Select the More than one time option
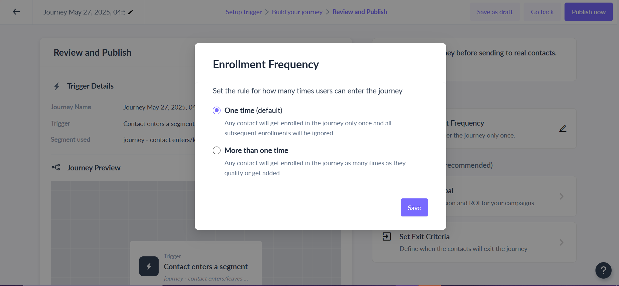This screenshot has height=286, width=619. click(x=217, y=150)
